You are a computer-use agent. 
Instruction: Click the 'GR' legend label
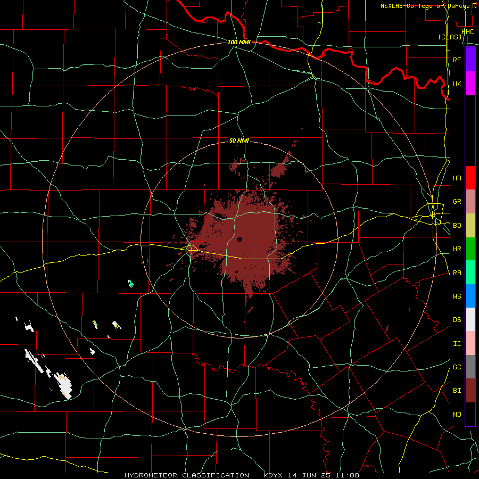click(457, 202)
